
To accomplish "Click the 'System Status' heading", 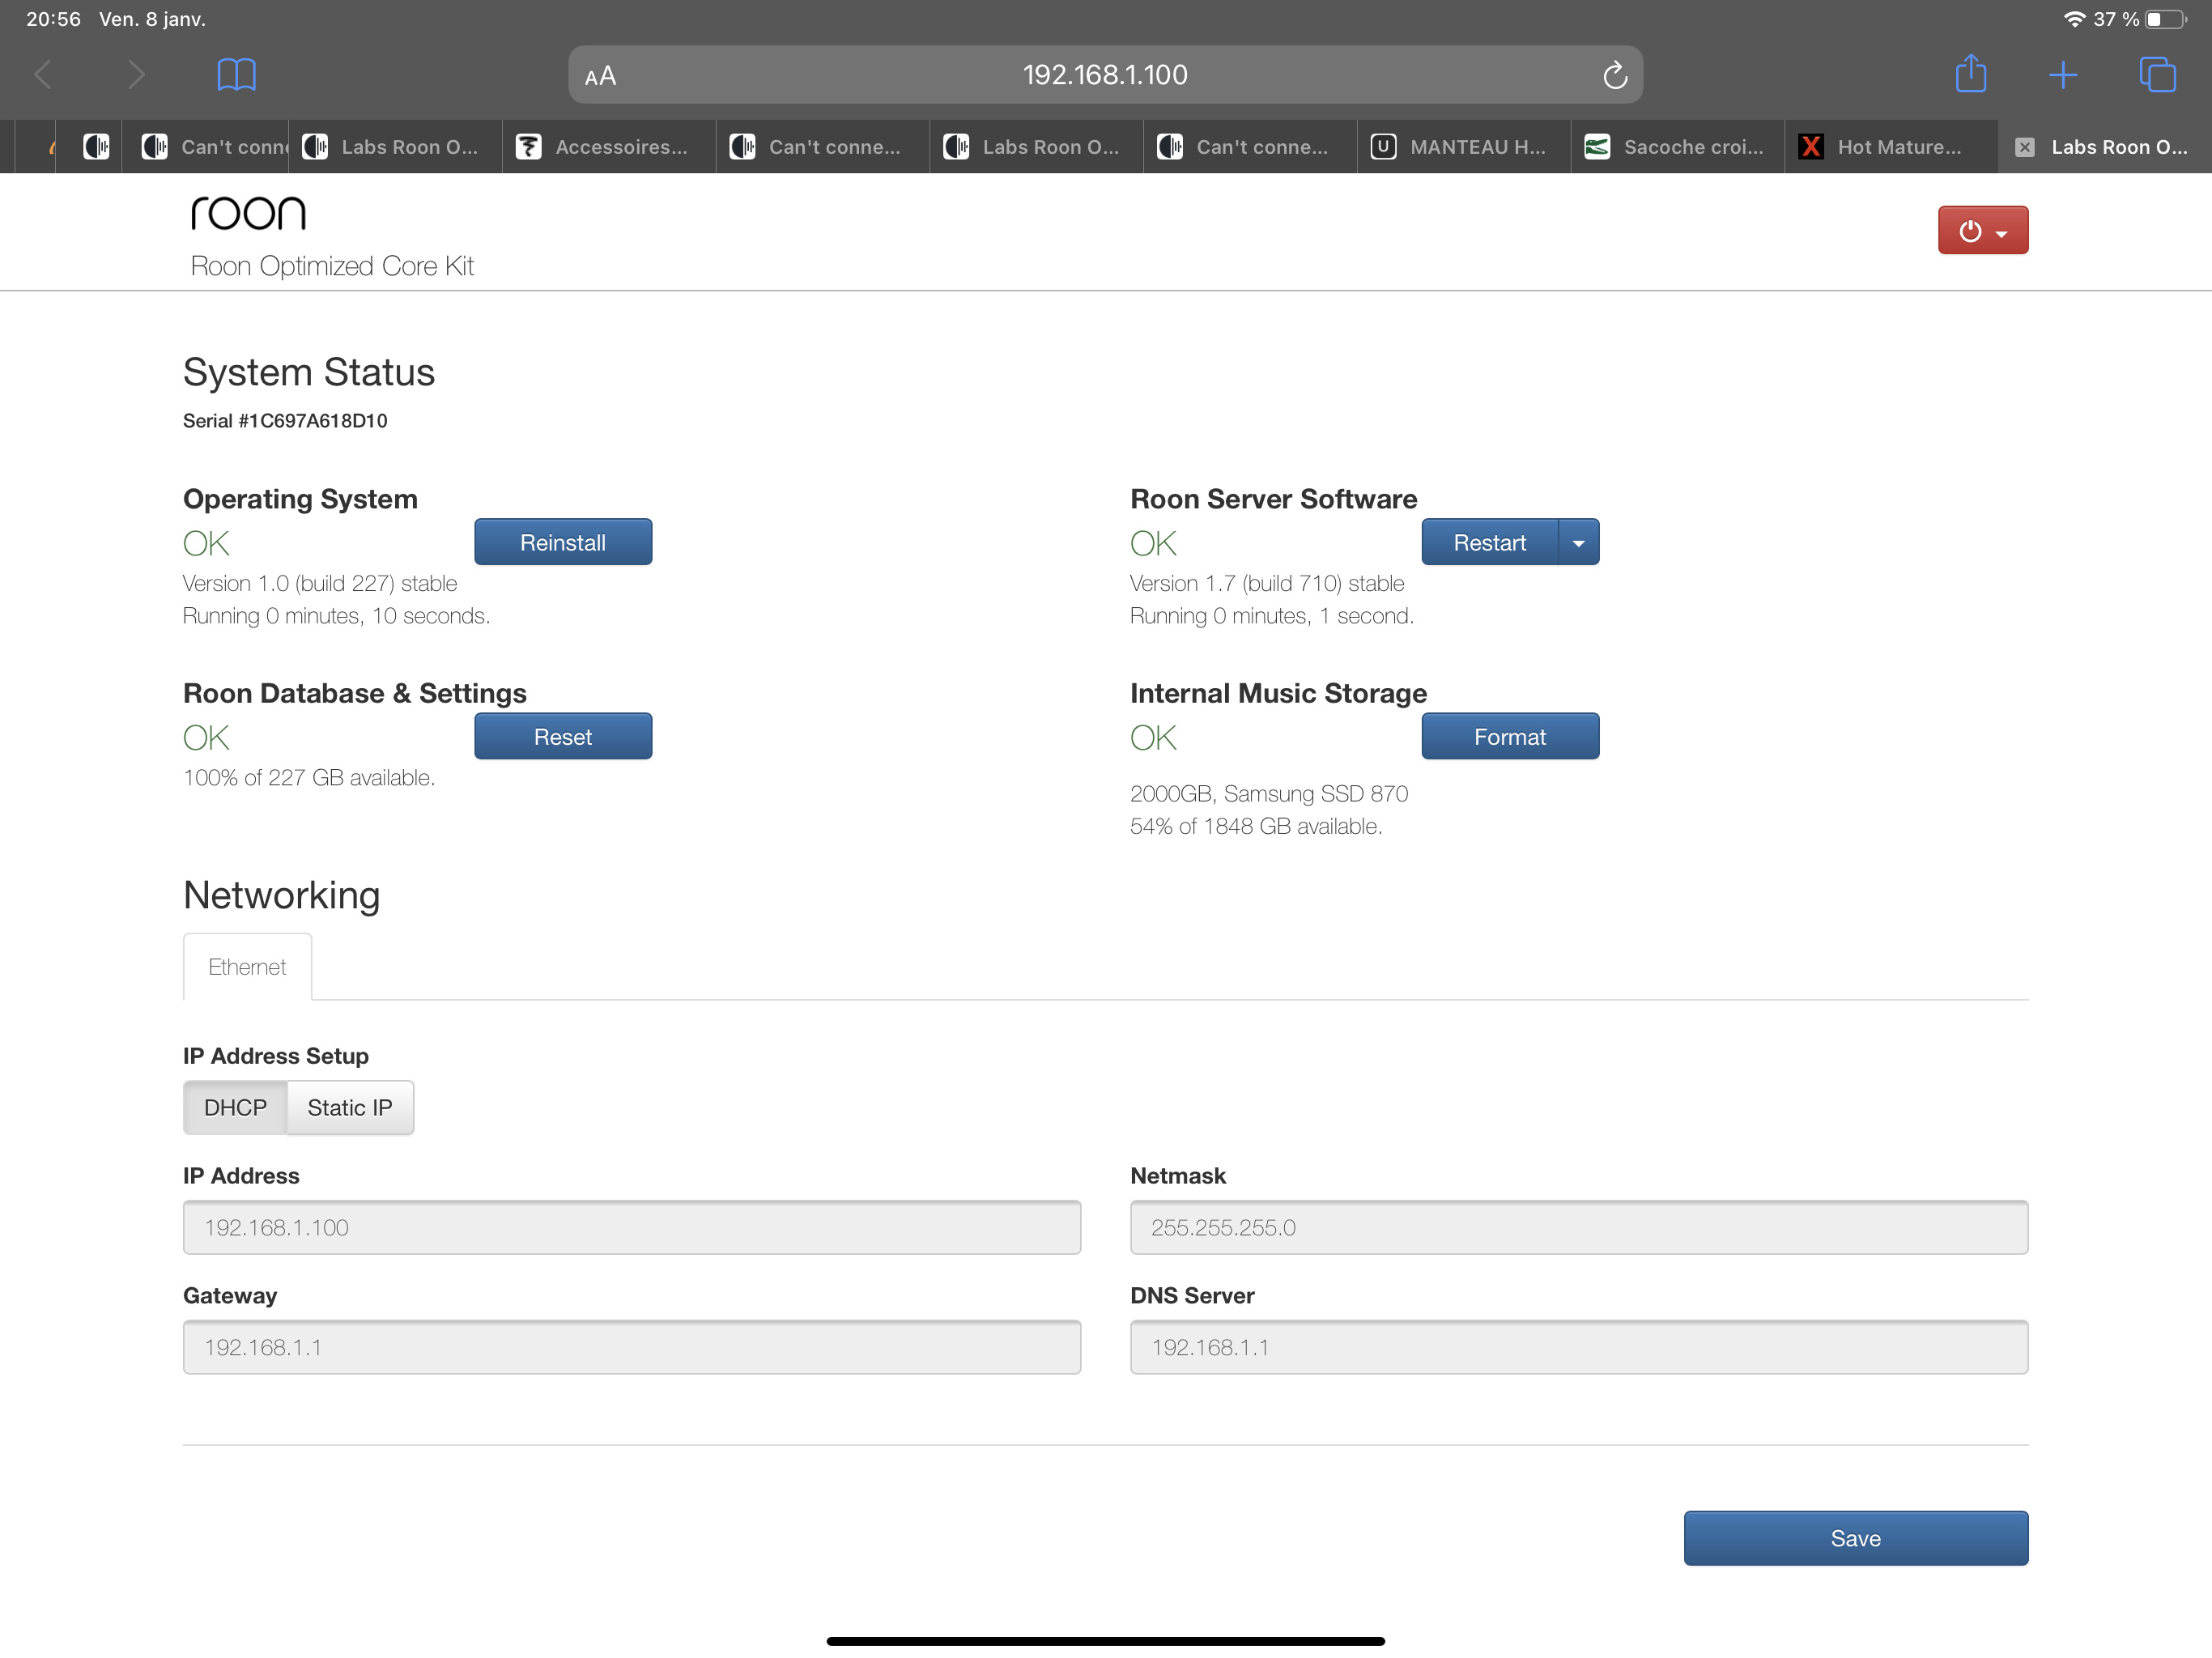I will tap(309, 372).
